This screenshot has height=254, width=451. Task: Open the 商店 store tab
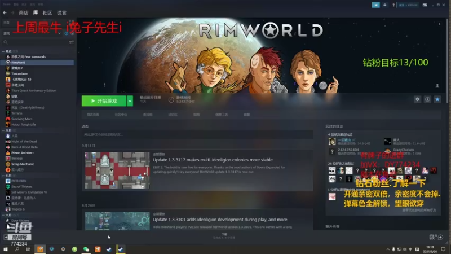point(24,12)
